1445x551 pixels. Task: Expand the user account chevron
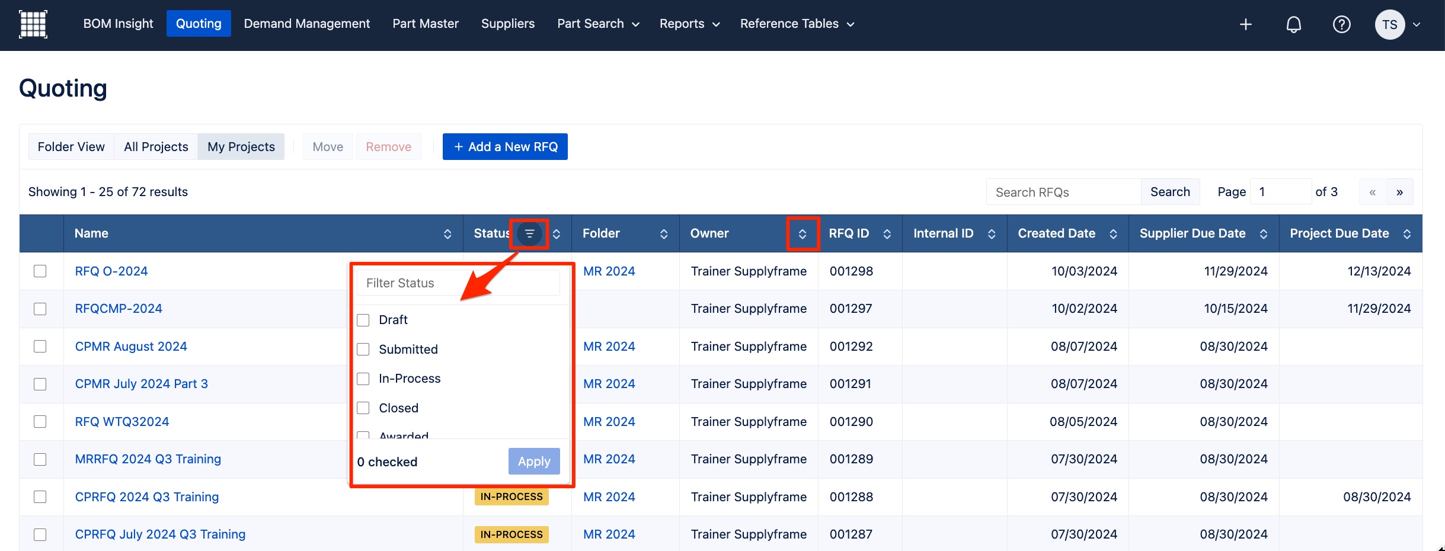(x=1417, y=25)
